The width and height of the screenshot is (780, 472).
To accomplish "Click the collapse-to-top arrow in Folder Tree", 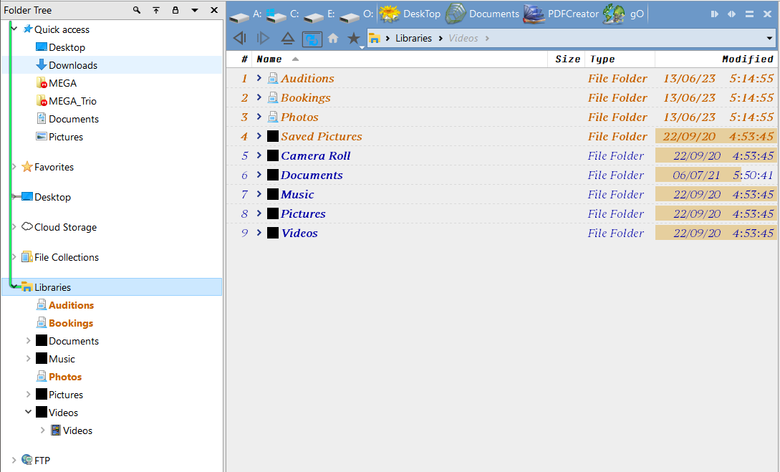I will [156, 11].
